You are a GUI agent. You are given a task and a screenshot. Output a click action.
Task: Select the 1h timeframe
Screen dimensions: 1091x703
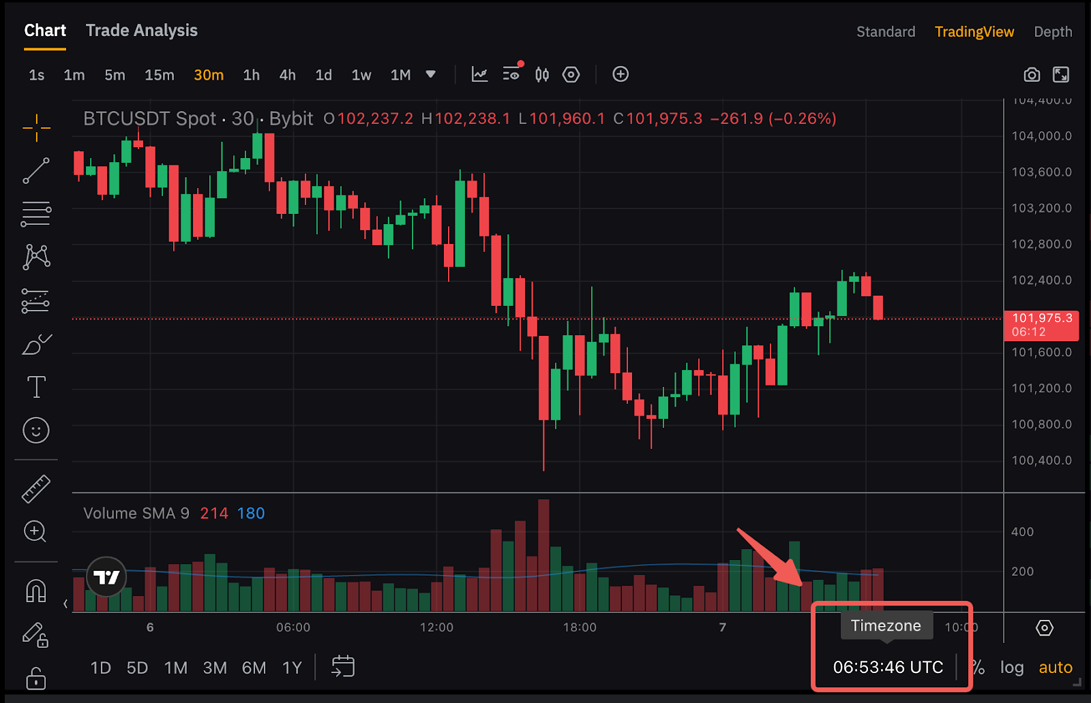[x=251, y=75]
